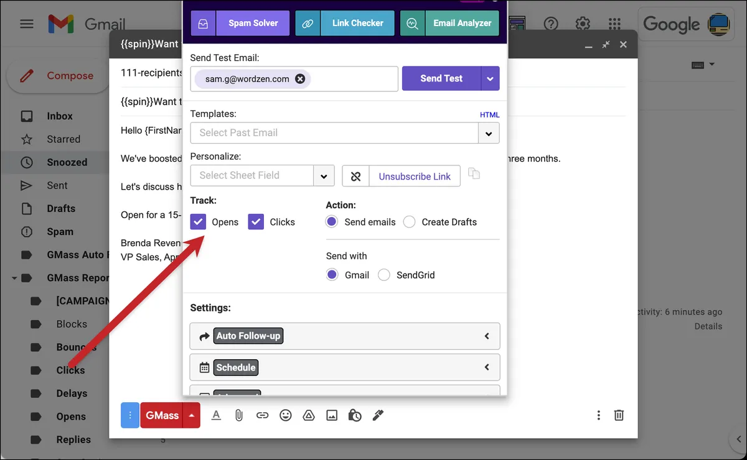Remove sam.g@wordzen.com from test recipients

pyautogui.click(x=300, y=79)
